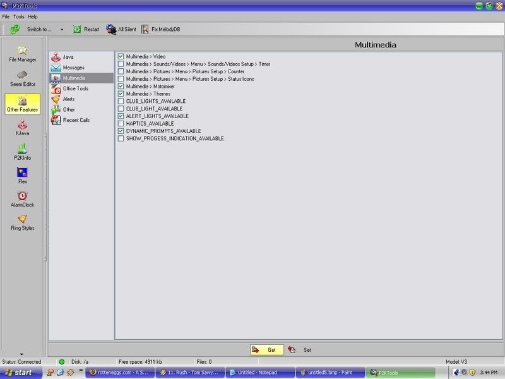Image resolution: width=505 pixels, height=379 pixels.
Task: Open the File menu
Action: pyautogui.click(x=6, y=17)
